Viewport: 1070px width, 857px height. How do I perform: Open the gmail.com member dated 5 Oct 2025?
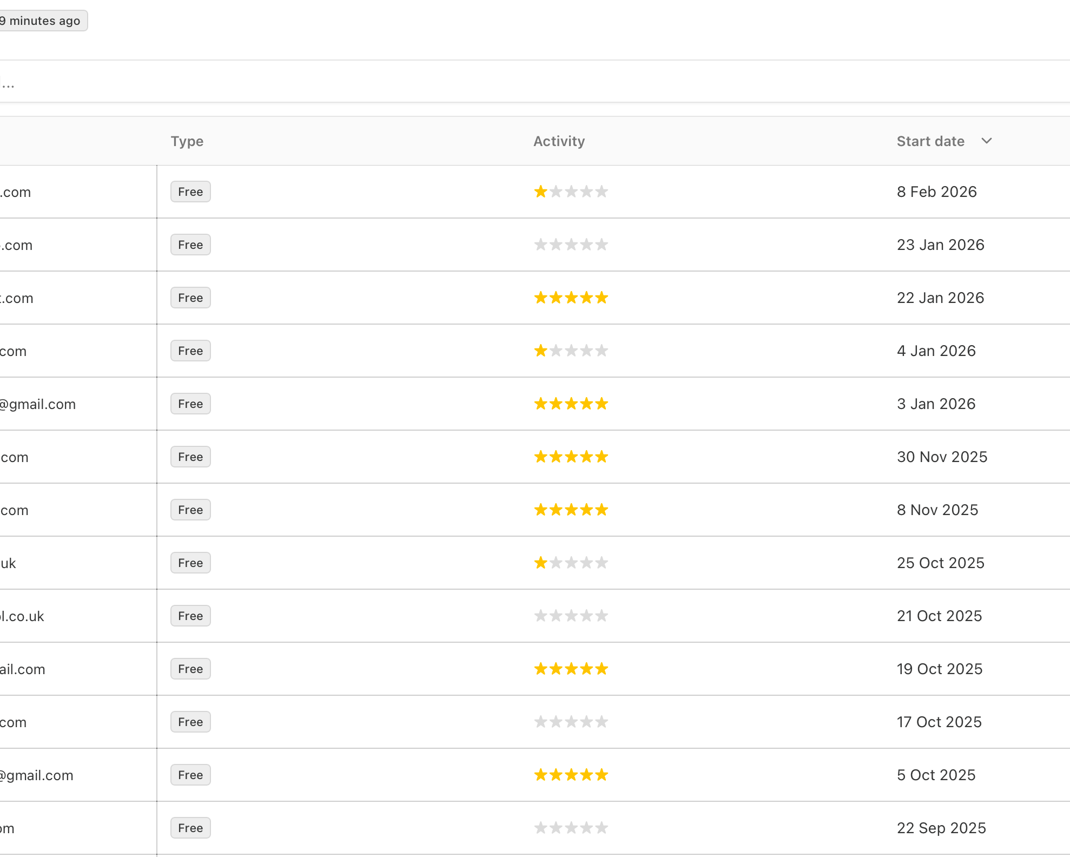coord(37,775)
